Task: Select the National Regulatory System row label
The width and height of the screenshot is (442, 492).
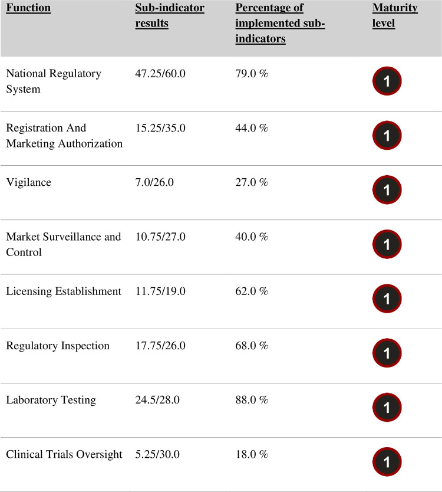Action: [54, 81]
